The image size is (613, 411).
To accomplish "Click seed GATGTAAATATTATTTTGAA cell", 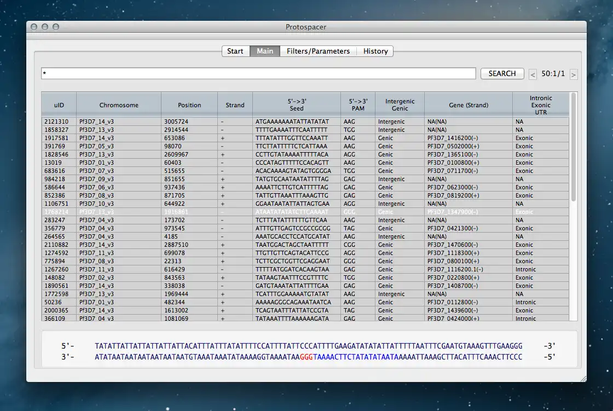I will (297, 286).
